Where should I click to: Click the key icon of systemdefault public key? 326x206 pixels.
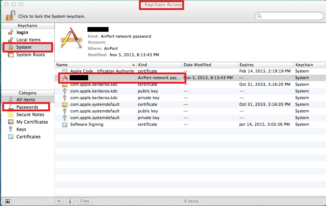coord(65,111)
